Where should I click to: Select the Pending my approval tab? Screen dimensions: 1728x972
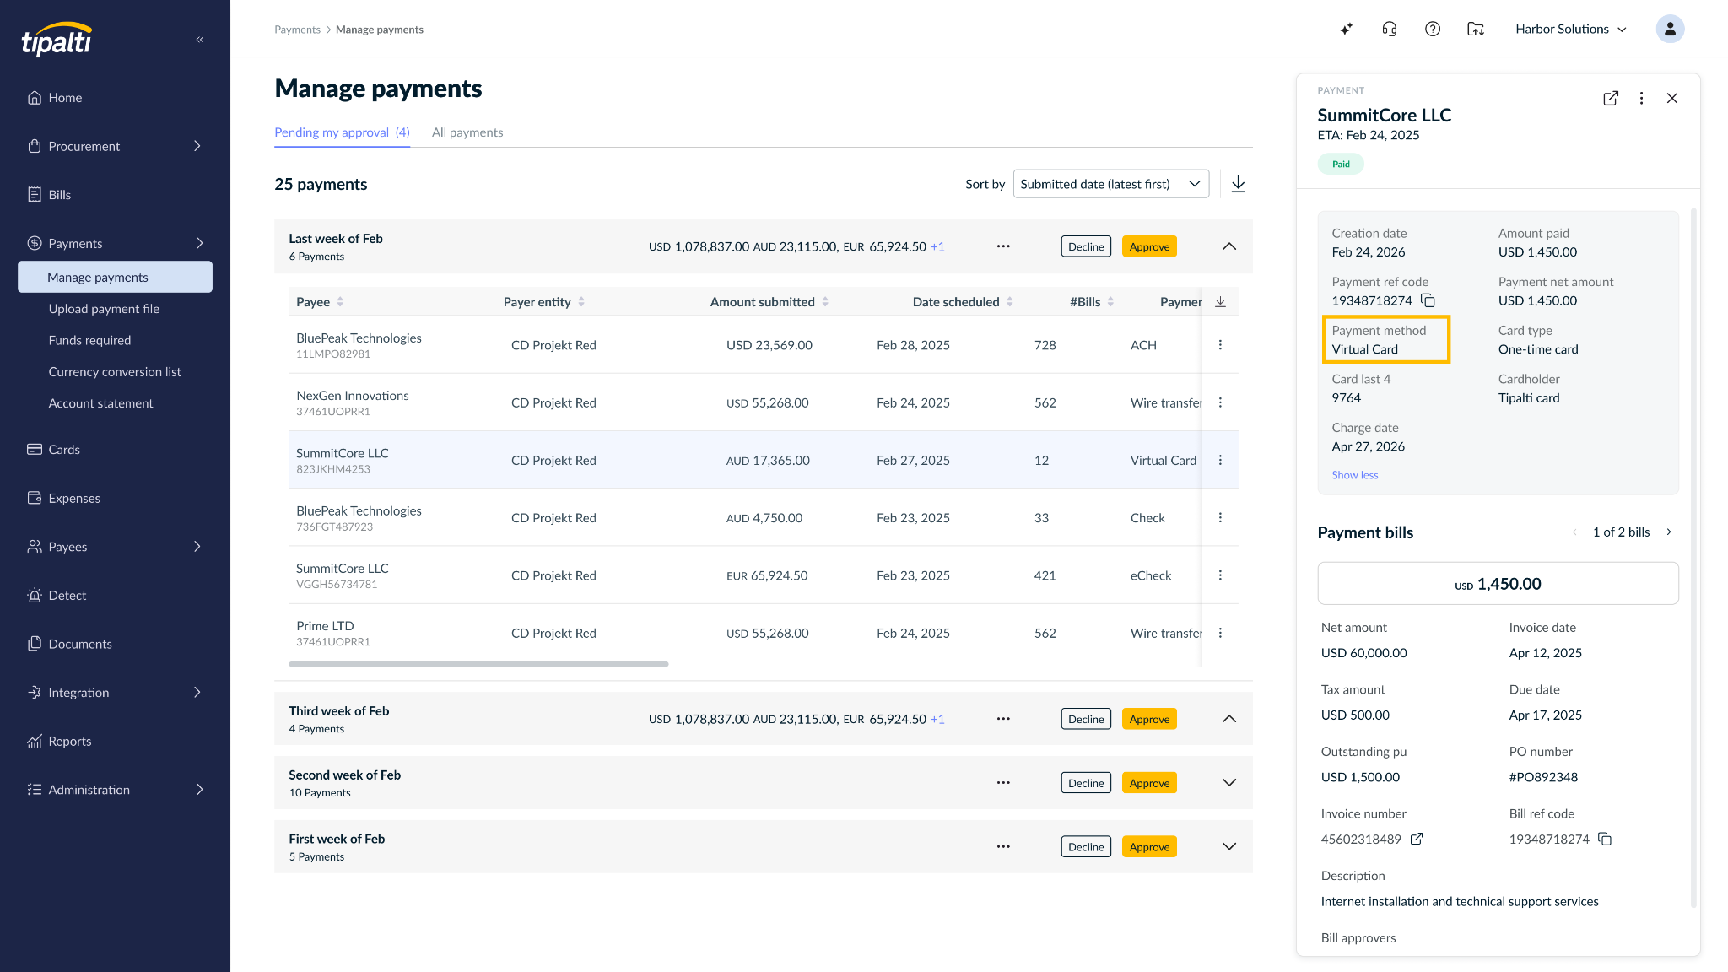(342, 132)
